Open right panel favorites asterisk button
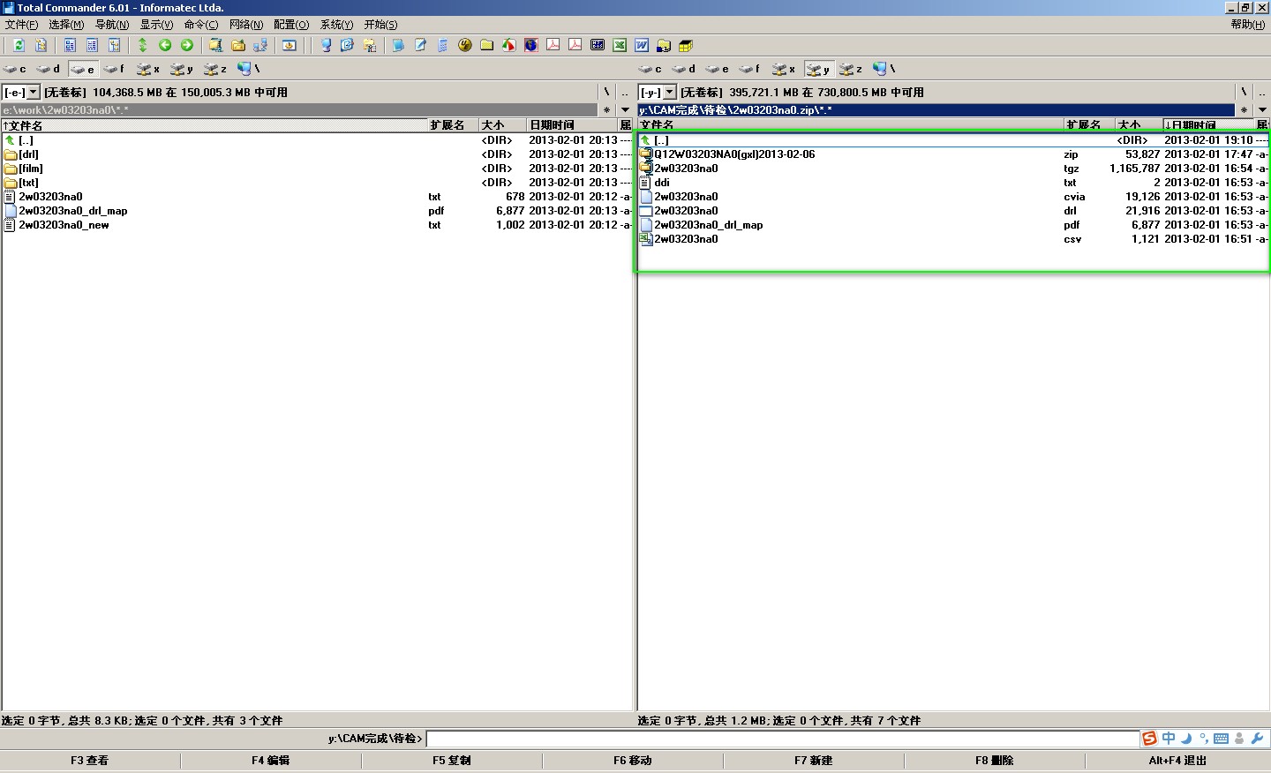This screenshot has width=1271, height=773. (x=1243, y=110)
